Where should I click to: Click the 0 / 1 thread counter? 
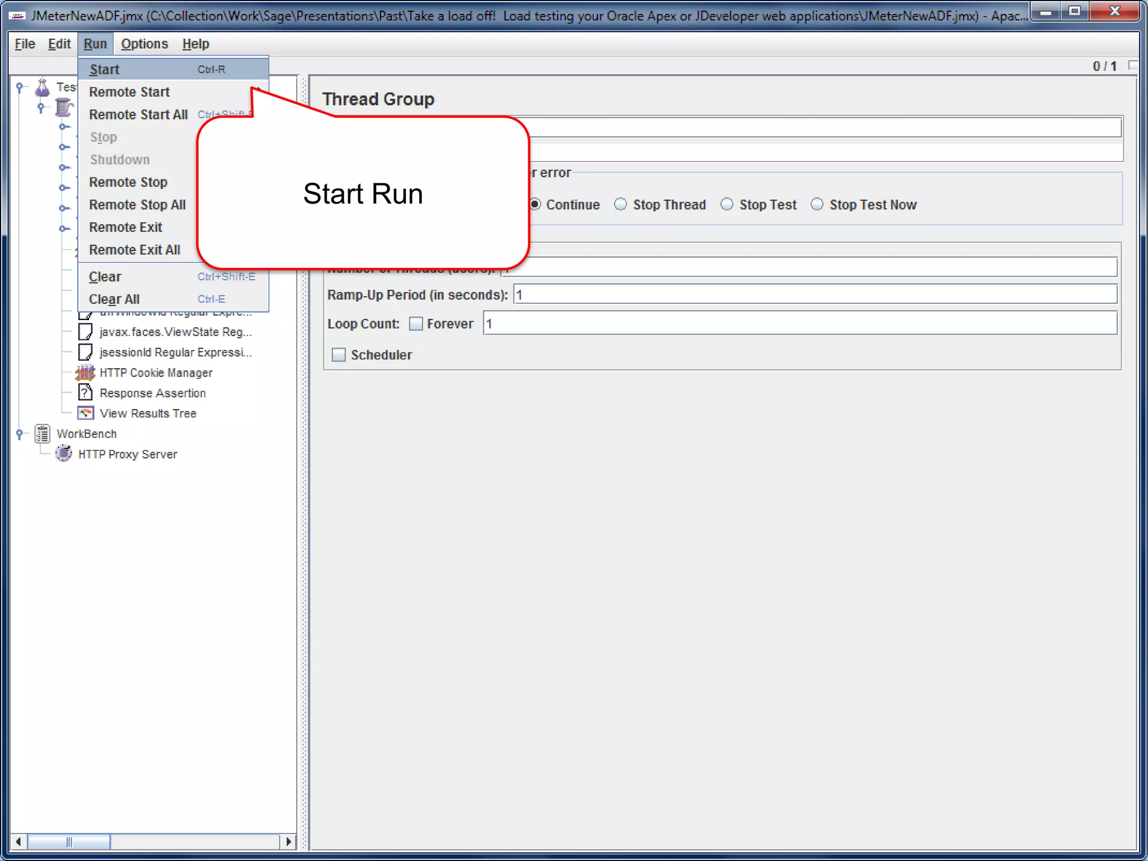[1104, 66]
